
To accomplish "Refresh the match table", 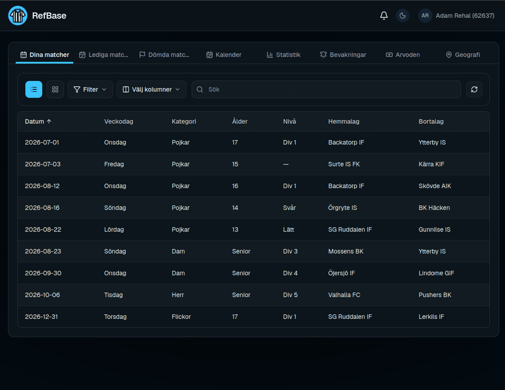I will (474, 89).
